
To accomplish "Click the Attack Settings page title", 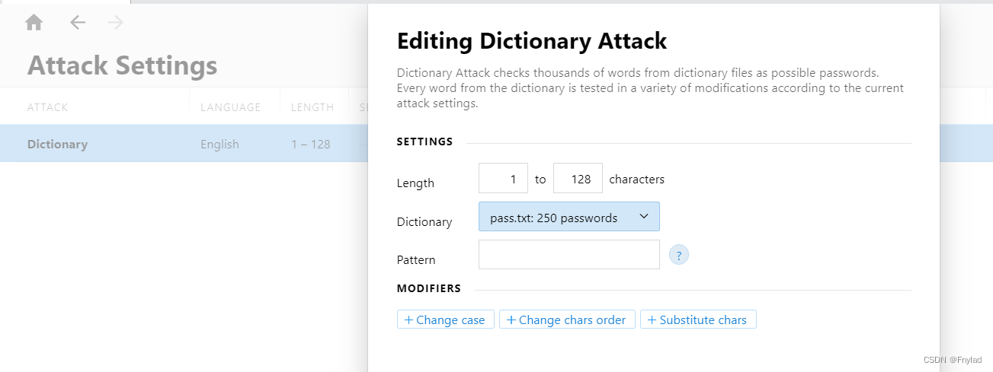I will click(x=122, y=65).
